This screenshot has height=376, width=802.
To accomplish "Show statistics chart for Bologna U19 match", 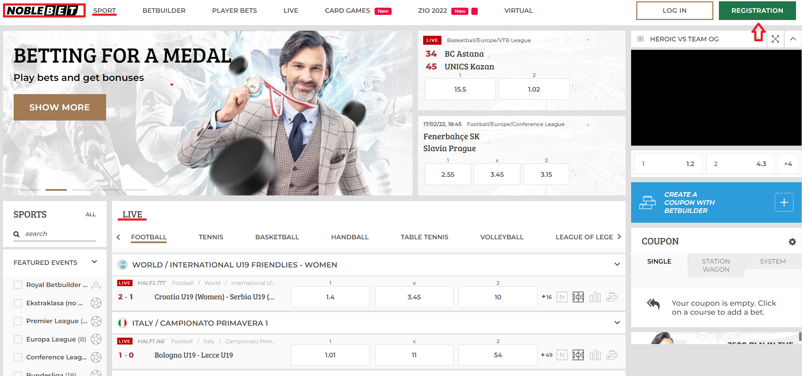I will [595, 355].
